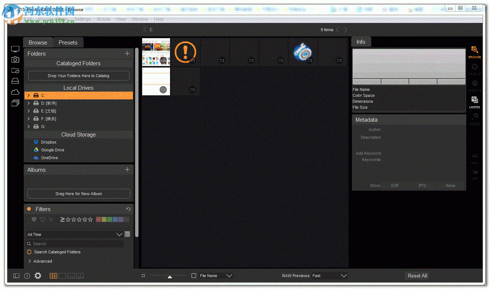Open Dropbox cloud storage
490x289 pixels.
[x=49, y=142]
